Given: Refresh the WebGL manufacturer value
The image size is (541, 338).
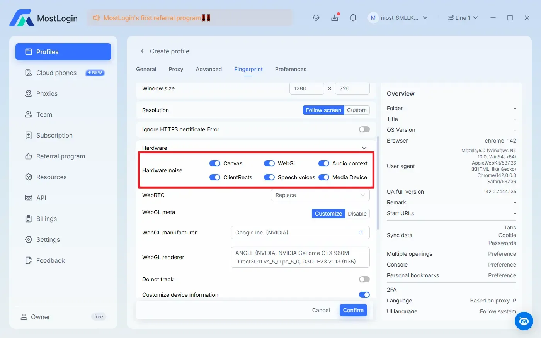Looking at the screenshot, I should click(361, 233).
